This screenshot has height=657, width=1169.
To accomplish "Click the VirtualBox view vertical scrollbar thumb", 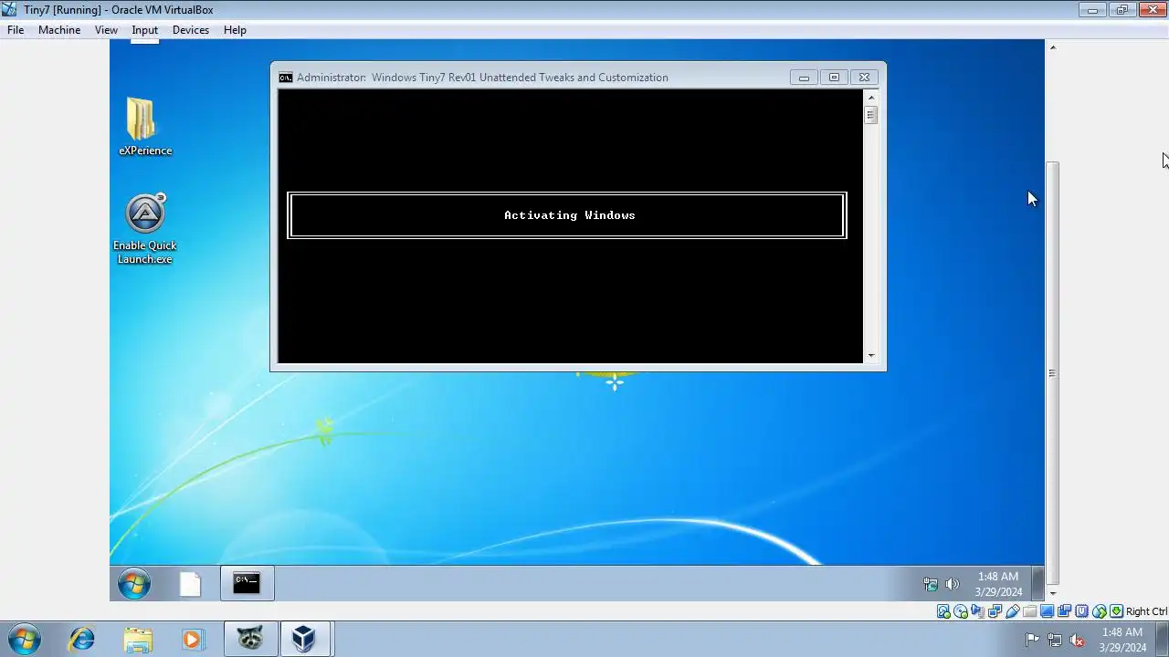I will click(x=1052, y=372).
